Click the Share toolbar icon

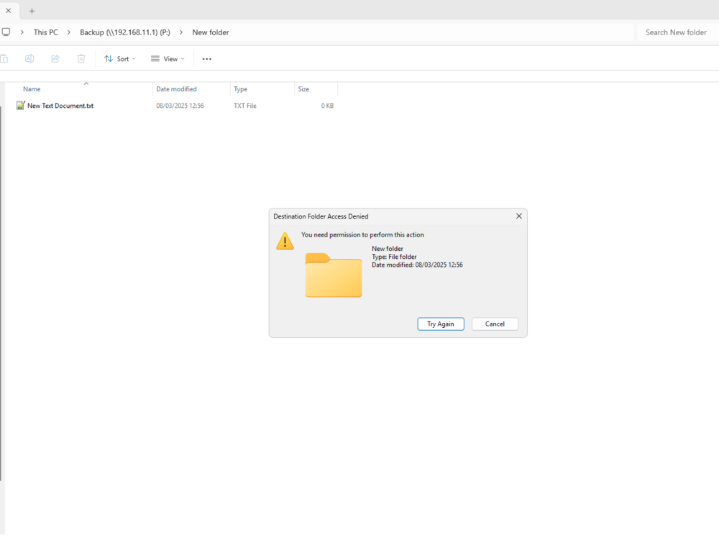tap(55, 59)
